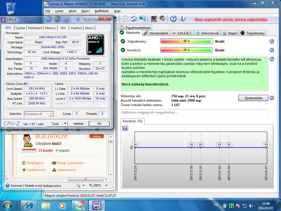The height and width of the screenshot is (211, 281).
Task: Open the volume speaker tray icon
Action: click(251, 206)
